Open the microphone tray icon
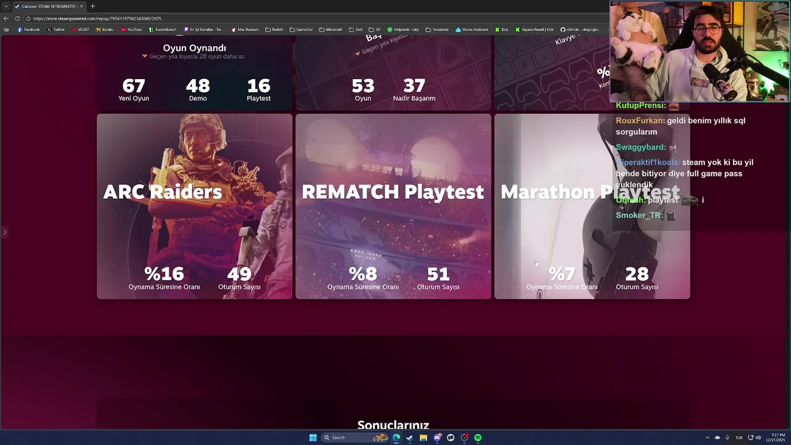Screen dimensions: 791x445 coord(727,438)
